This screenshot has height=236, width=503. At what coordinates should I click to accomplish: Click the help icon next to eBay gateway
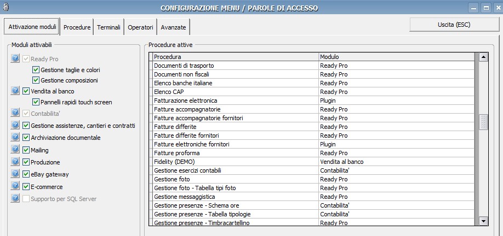[15, 174]
